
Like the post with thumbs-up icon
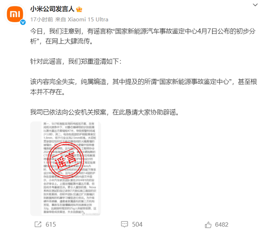[208, 224]
